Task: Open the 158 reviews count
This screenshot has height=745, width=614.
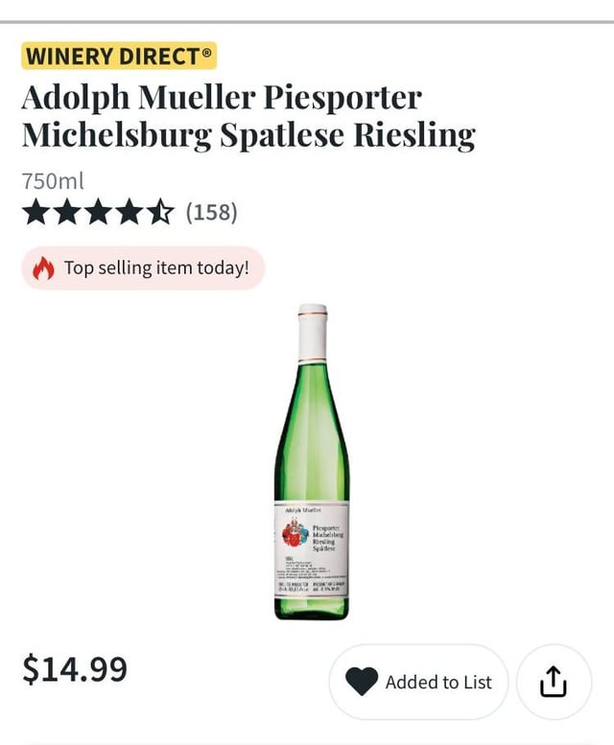Action: (211, 211)
